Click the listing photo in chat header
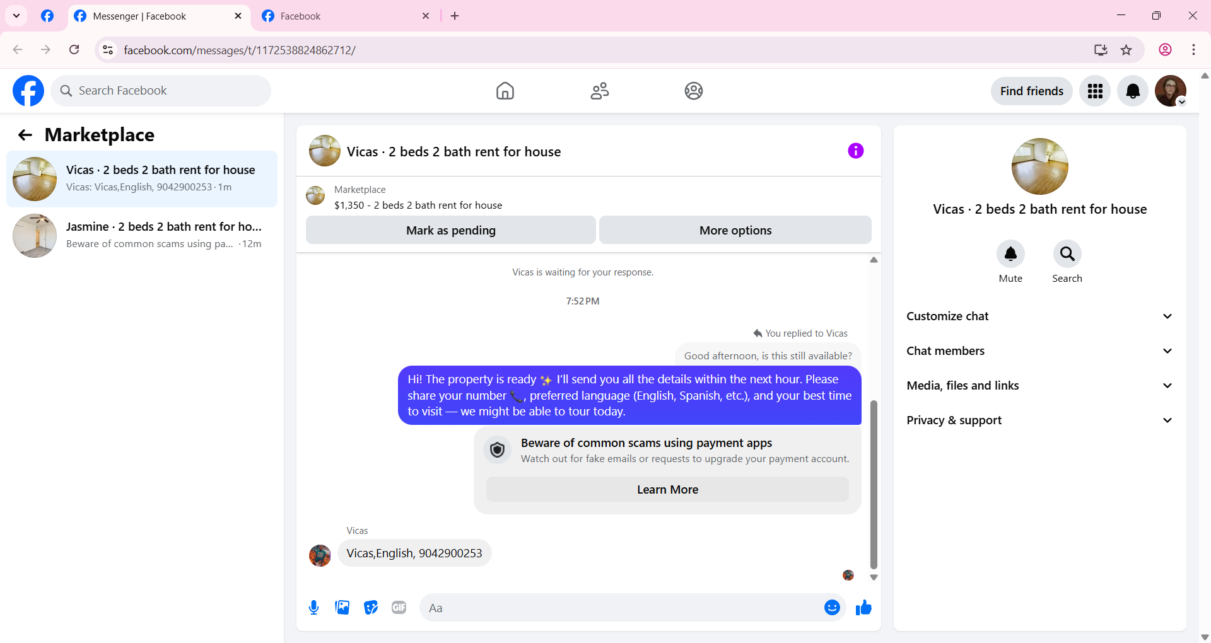This screenshot has height=643, width=1211. [x=325, y=151]
